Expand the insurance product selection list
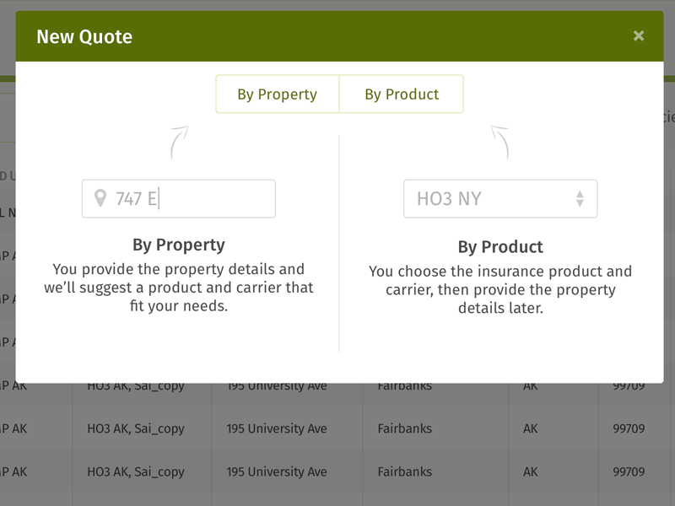Screen dimensions: 675x506 [x=499, y=198]
